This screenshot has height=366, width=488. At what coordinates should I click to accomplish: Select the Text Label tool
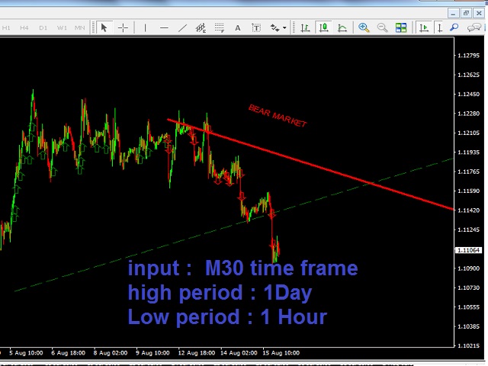pyautogui.click(x=256, y=27)
